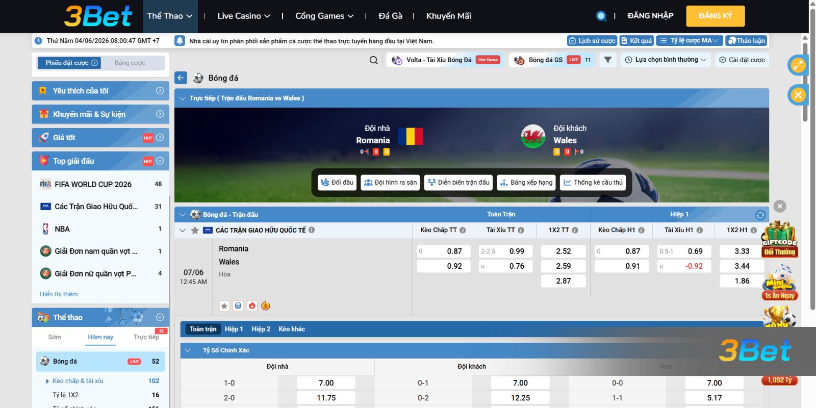
Task: Select Kèo khác market tab
Action: tap(292, 329)
